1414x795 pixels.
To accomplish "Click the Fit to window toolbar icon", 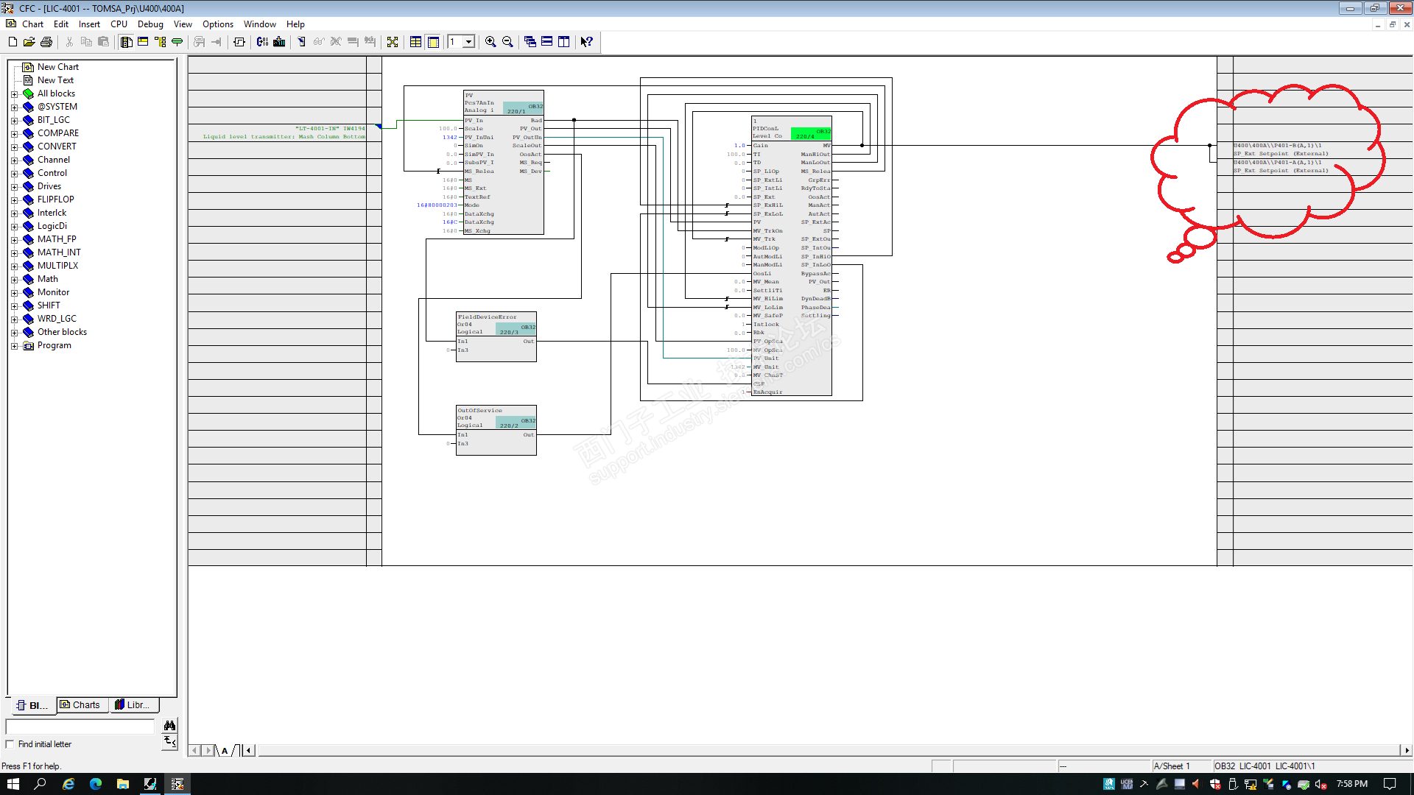I will click(393, 42).
